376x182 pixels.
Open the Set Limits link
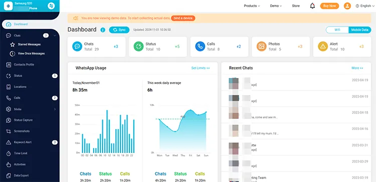tap(201, 68)
